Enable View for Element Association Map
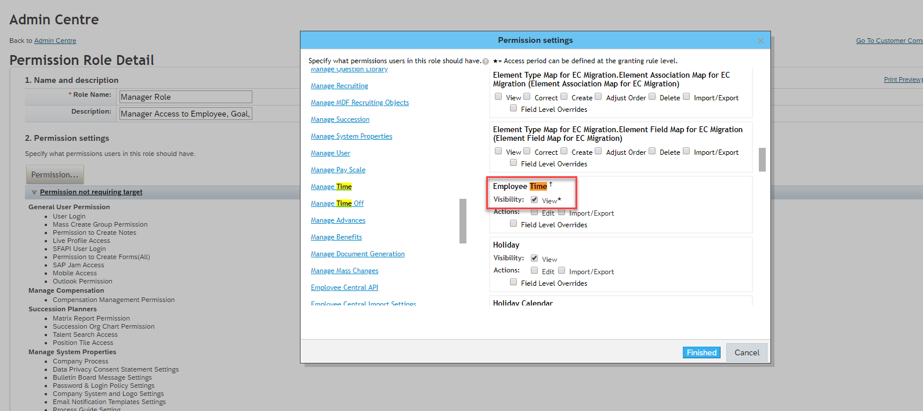Viewport: 923px width, 411px height. pos(498,97)
